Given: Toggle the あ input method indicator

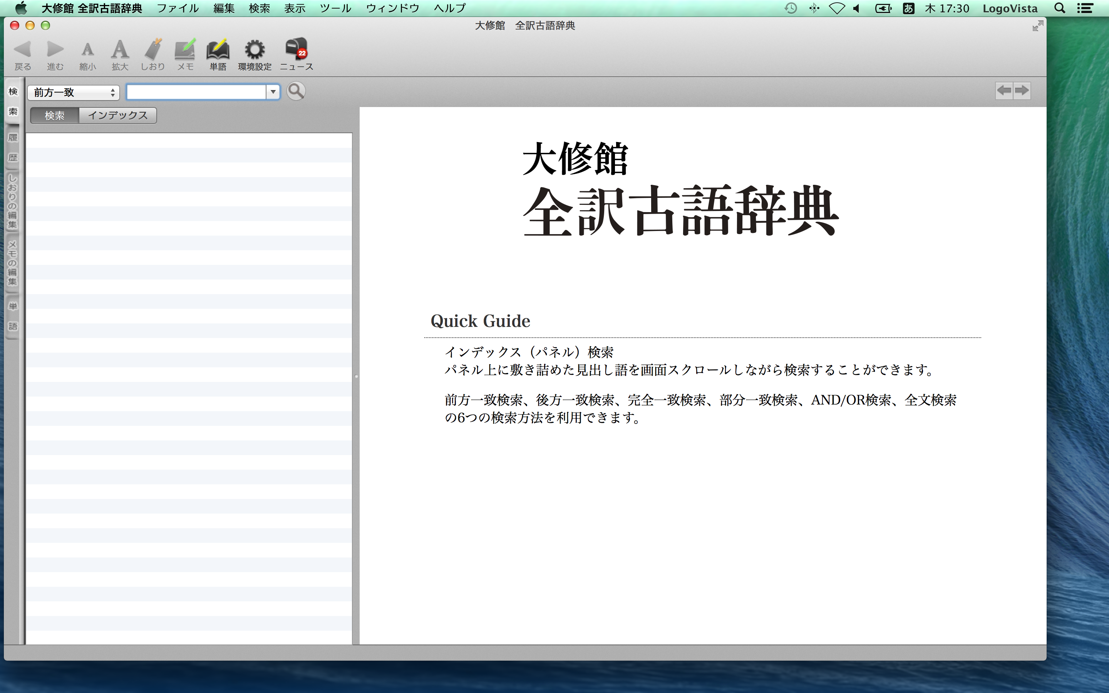Looking at the screenshot, I should tap(908, 8).
